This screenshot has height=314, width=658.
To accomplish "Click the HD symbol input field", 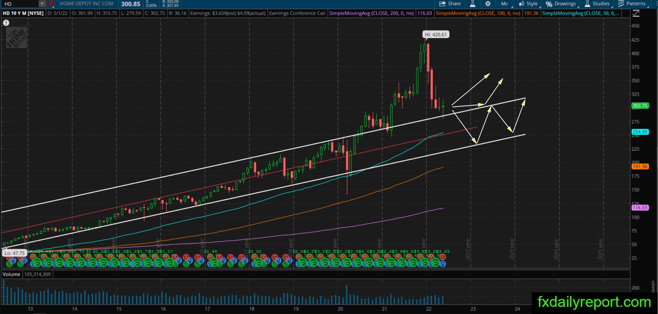I will [20, 4].
